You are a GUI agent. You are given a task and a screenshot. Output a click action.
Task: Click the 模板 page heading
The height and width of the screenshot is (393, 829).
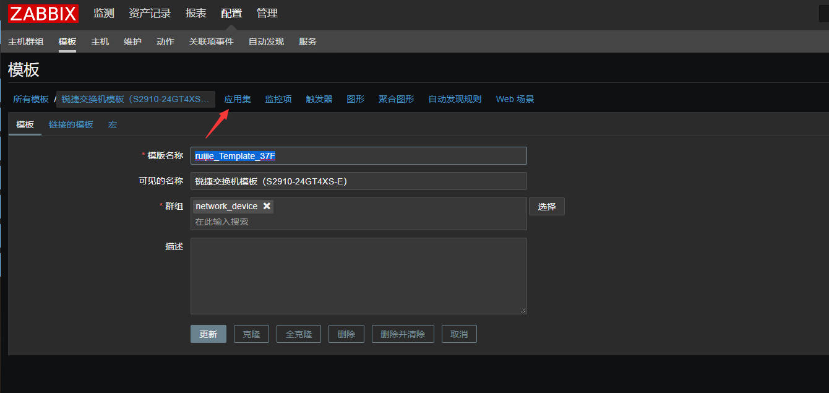click(x=24, y=69)
